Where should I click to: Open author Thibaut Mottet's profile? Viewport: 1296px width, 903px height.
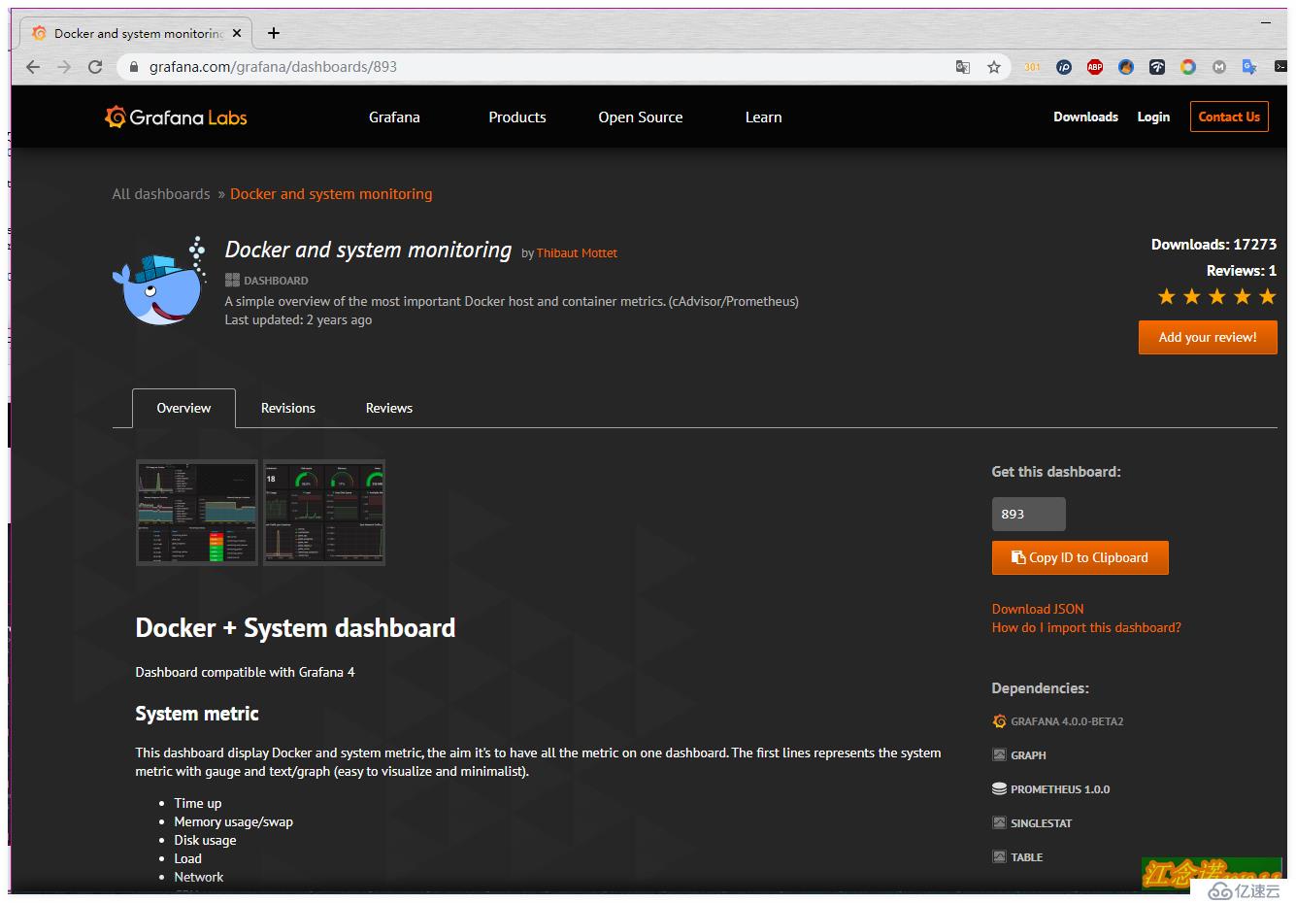577,253
